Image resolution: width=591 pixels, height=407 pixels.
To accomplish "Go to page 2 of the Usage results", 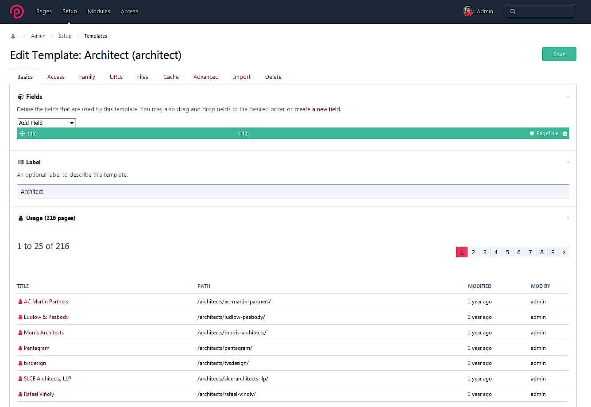I will (473, 252).
